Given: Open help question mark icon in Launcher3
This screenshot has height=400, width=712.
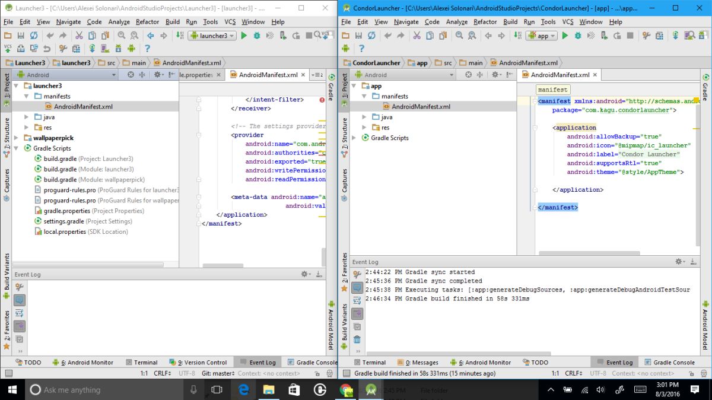Looking at the screenshot, I should coord(148,49).
